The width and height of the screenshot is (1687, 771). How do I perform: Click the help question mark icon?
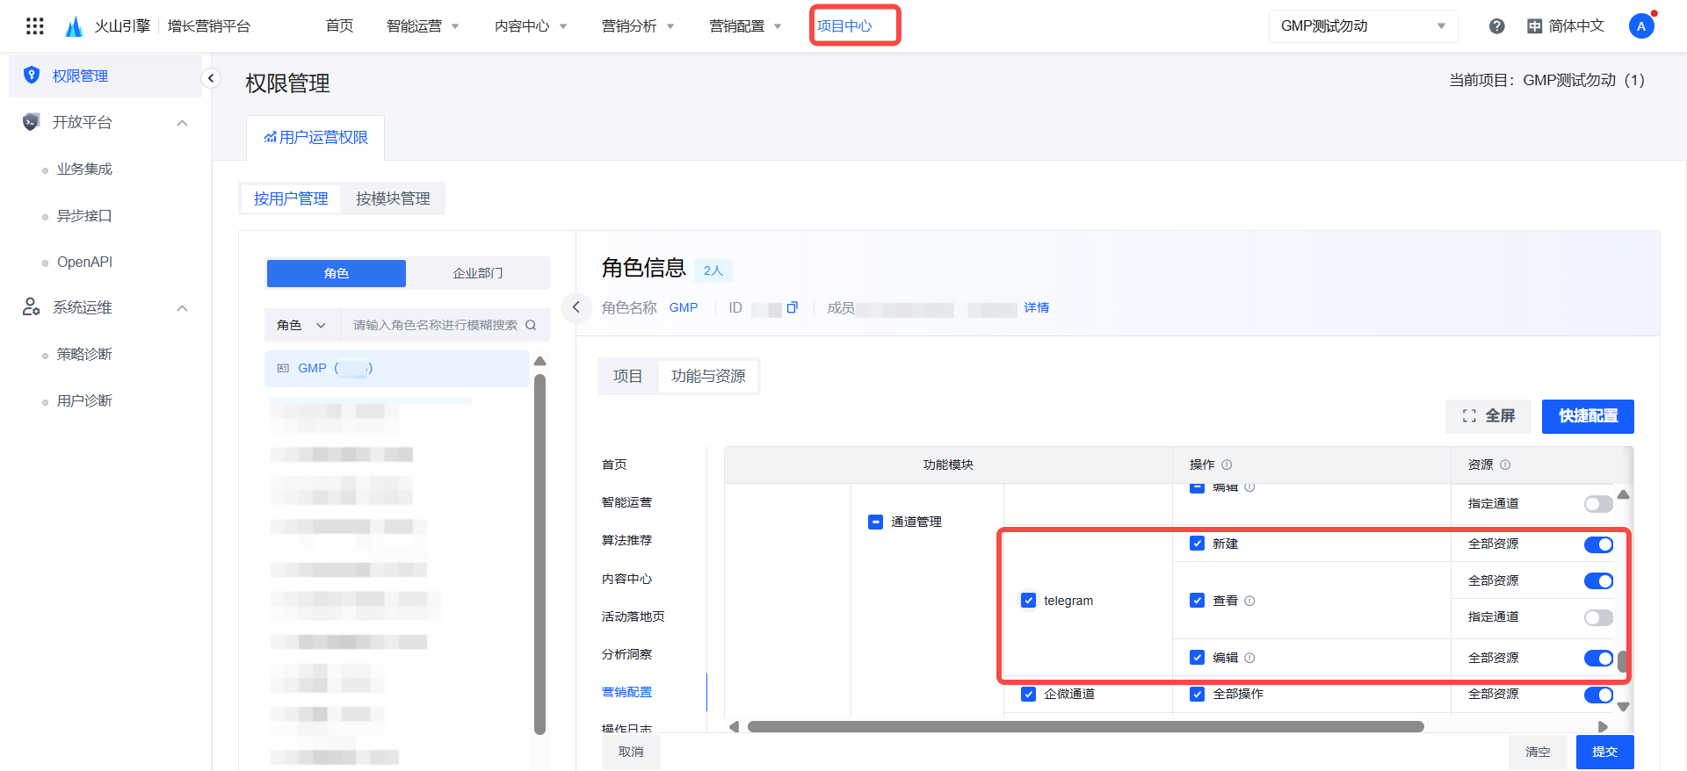tap(1496, 26)
